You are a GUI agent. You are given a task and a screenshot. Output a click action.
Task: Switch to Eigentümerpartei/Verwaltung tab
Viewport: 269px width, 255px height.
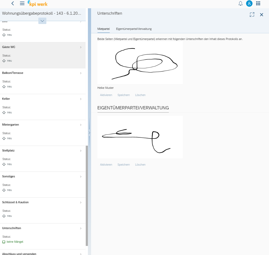tap(134, 29)
